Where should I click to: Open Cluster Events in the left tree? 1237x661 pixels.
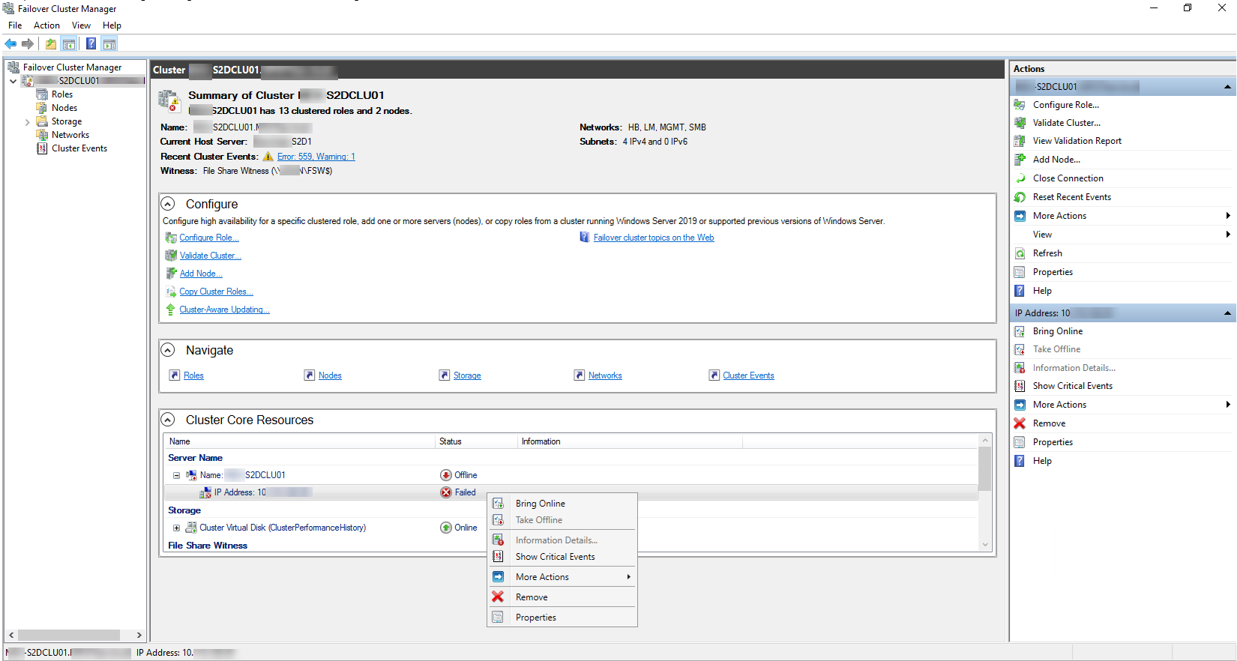79,148
